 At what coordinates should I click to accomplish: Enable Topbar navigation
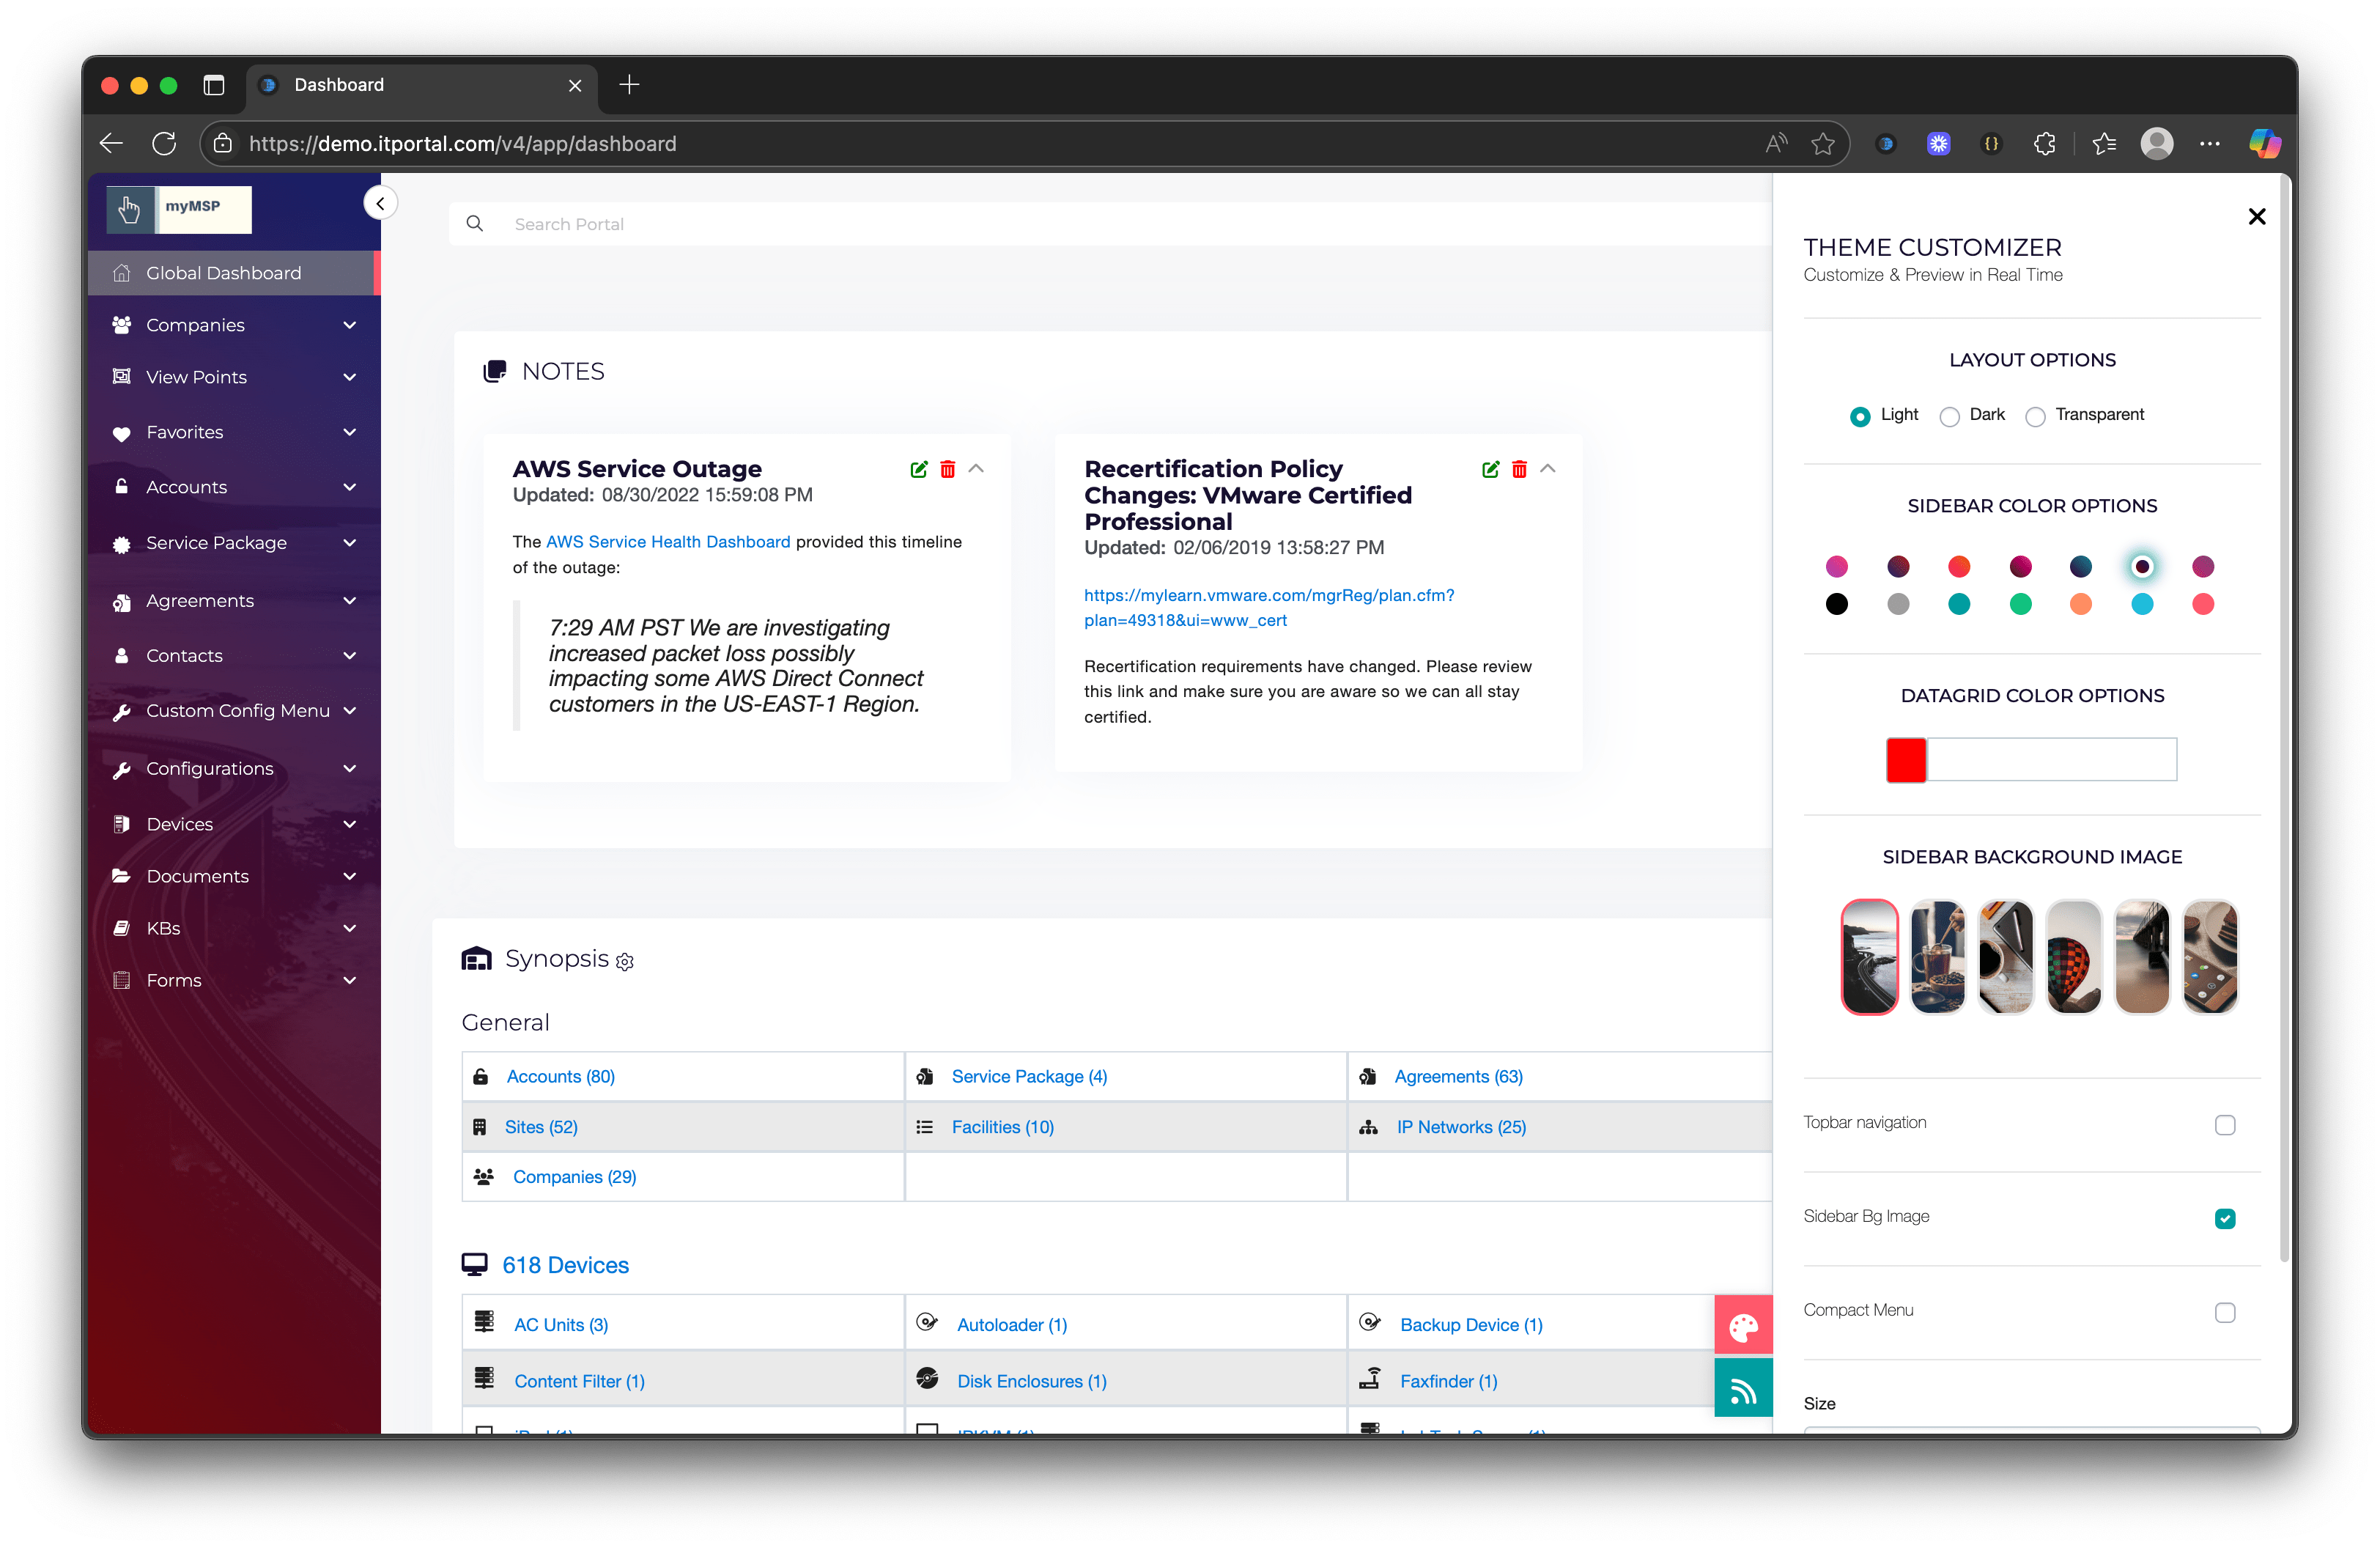[2224, 1125]
